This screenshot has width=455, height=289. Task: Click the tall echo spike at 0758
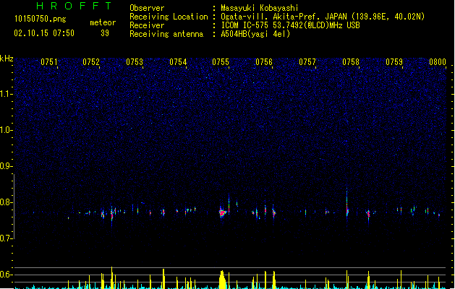tap(346, 203)
